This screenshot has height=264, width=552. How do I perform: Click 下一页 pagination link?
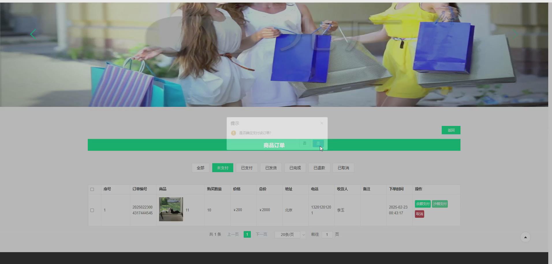[x=261, y=234]
